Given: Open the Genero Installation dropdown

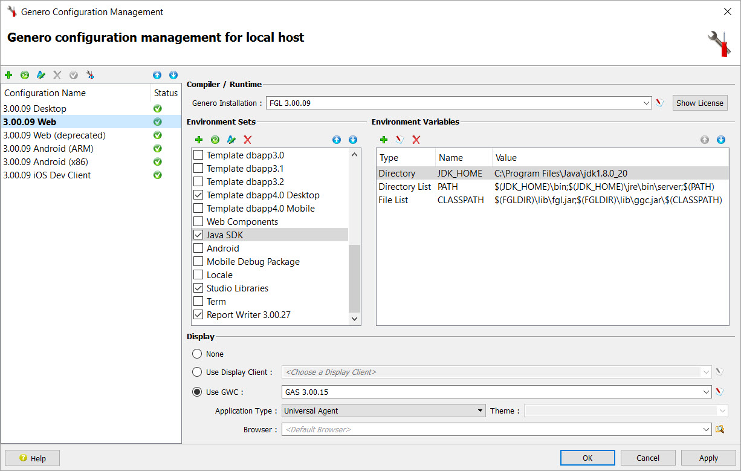Looking at the screenshot, I should click(647, 103).
